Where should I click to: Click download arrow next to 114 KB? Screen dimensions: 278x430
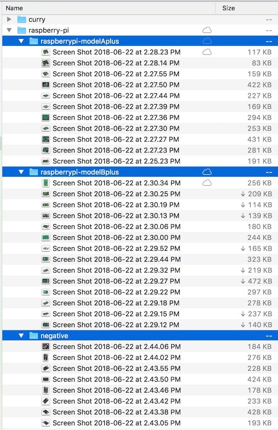tap(243, 205)
